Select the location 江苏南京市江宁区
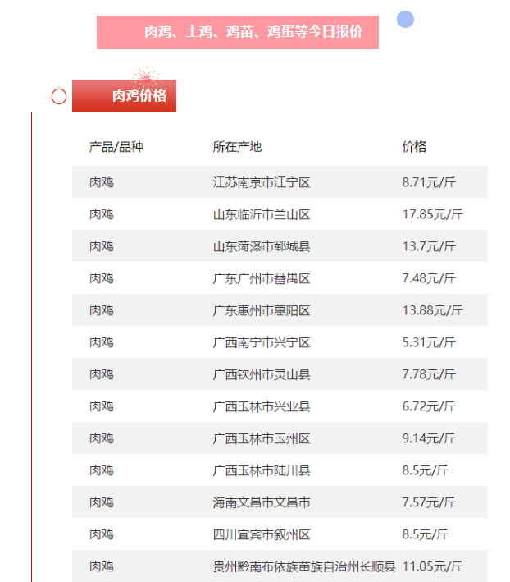The image size is (510, 582). pos(262,182)
